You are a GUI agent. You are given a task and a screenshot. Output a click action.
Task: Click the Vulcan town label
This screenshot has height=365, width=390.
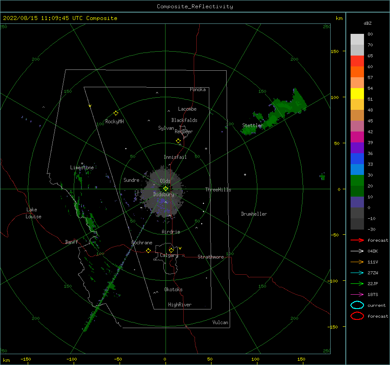click(x=221, y=322)
